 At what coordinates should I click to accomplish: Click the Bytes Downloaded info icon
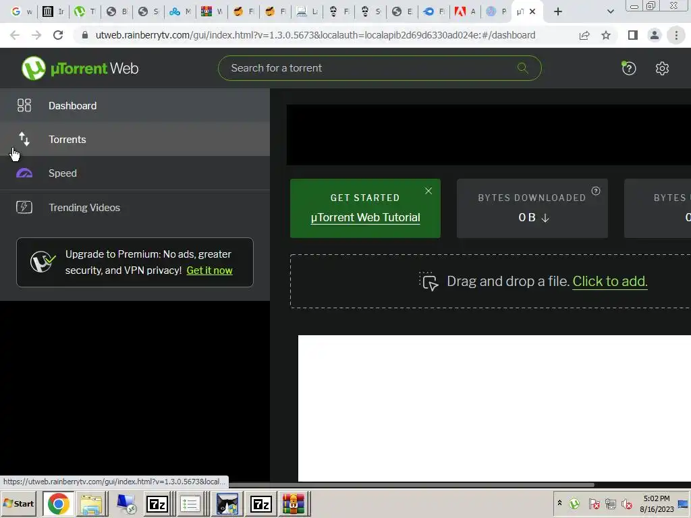pos(596,191)
